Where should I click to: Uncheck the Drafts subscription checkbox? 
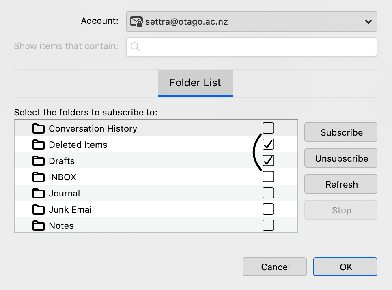tap(268, 160)
